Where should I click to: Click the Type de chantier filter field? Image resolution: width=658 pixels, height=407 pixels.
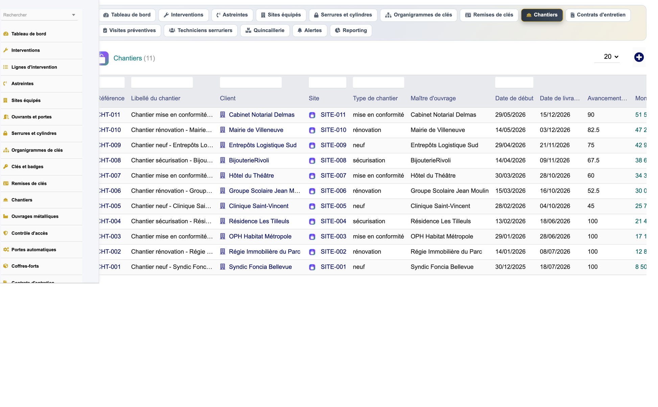(x=378, y=82)
